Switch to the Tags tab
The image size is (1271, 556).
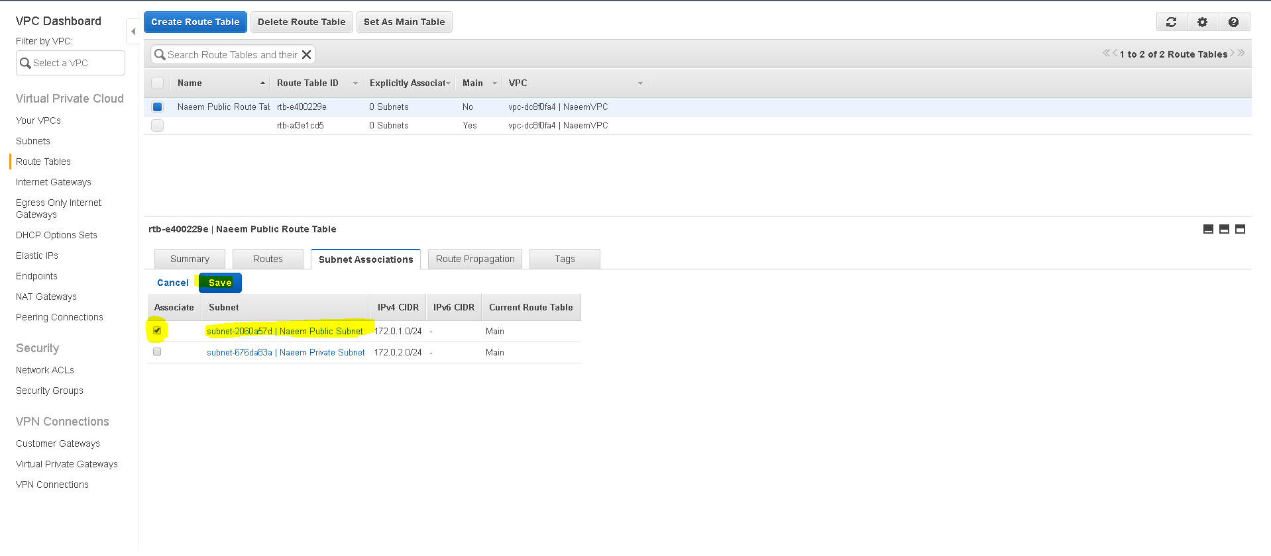click(565, 259)
